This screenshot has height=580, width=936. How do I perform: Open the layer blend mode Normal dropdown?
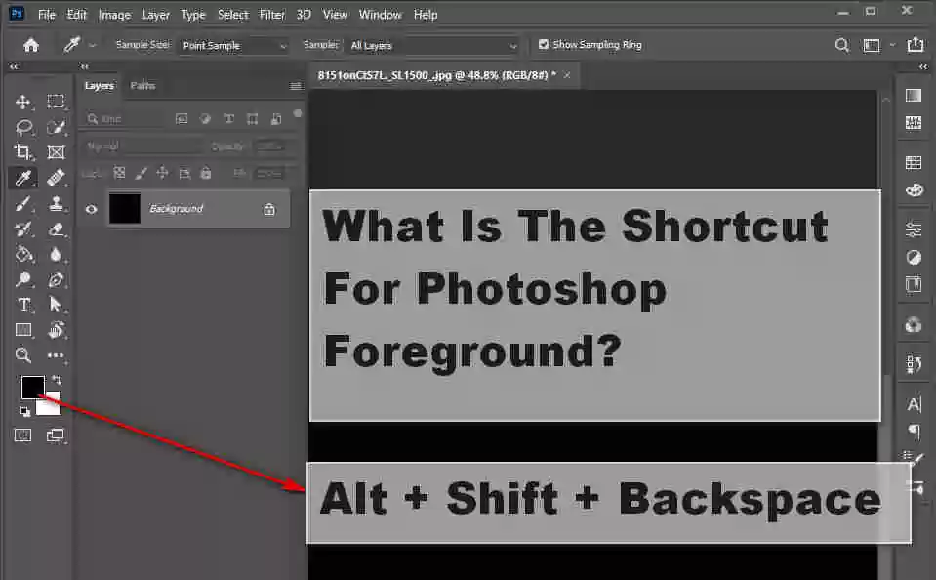[143, 146]
